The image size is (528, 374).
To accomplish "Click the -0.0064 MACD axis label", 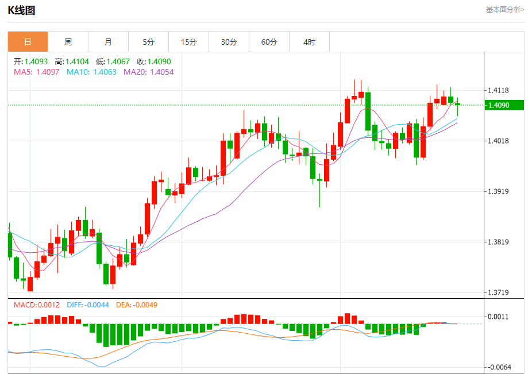I will [498, 367].
